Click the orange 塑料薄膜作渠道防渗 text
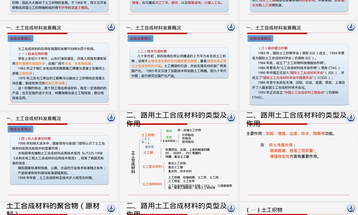The width and height of the screenshot is (358, 215). coord(30,63)
